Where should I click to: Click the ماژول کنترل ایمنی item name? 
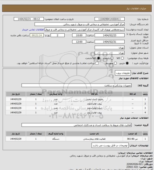tap(94, 99)
